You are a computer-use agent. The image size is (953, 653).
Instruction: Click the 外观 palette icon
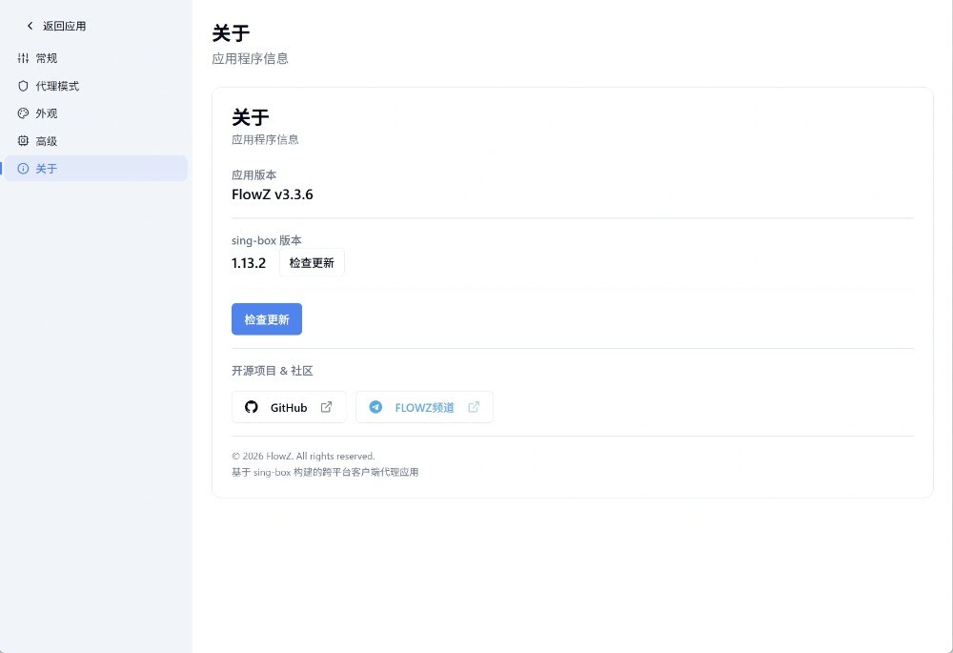23,113
